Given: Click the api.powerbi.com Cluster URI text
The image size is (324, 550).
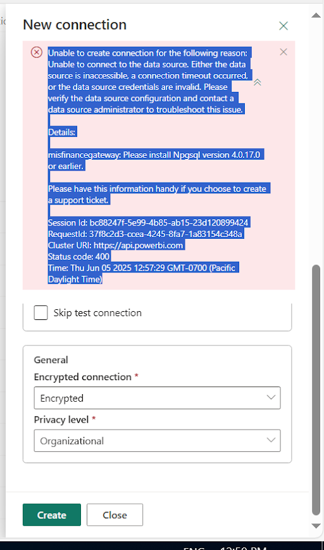Looking at the screenshot, I should pyautogui.click(x=139, y=245).
